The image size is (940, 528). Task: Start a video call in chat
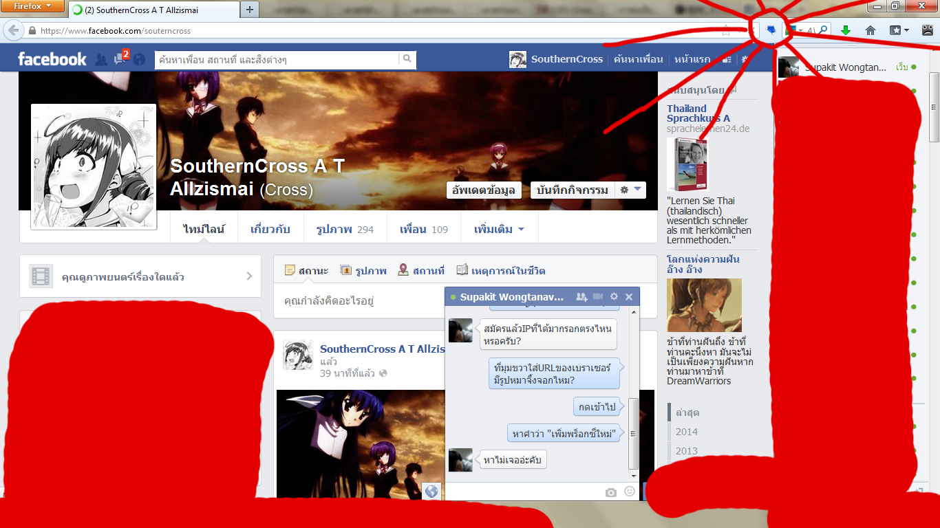(x=598, y=297)
